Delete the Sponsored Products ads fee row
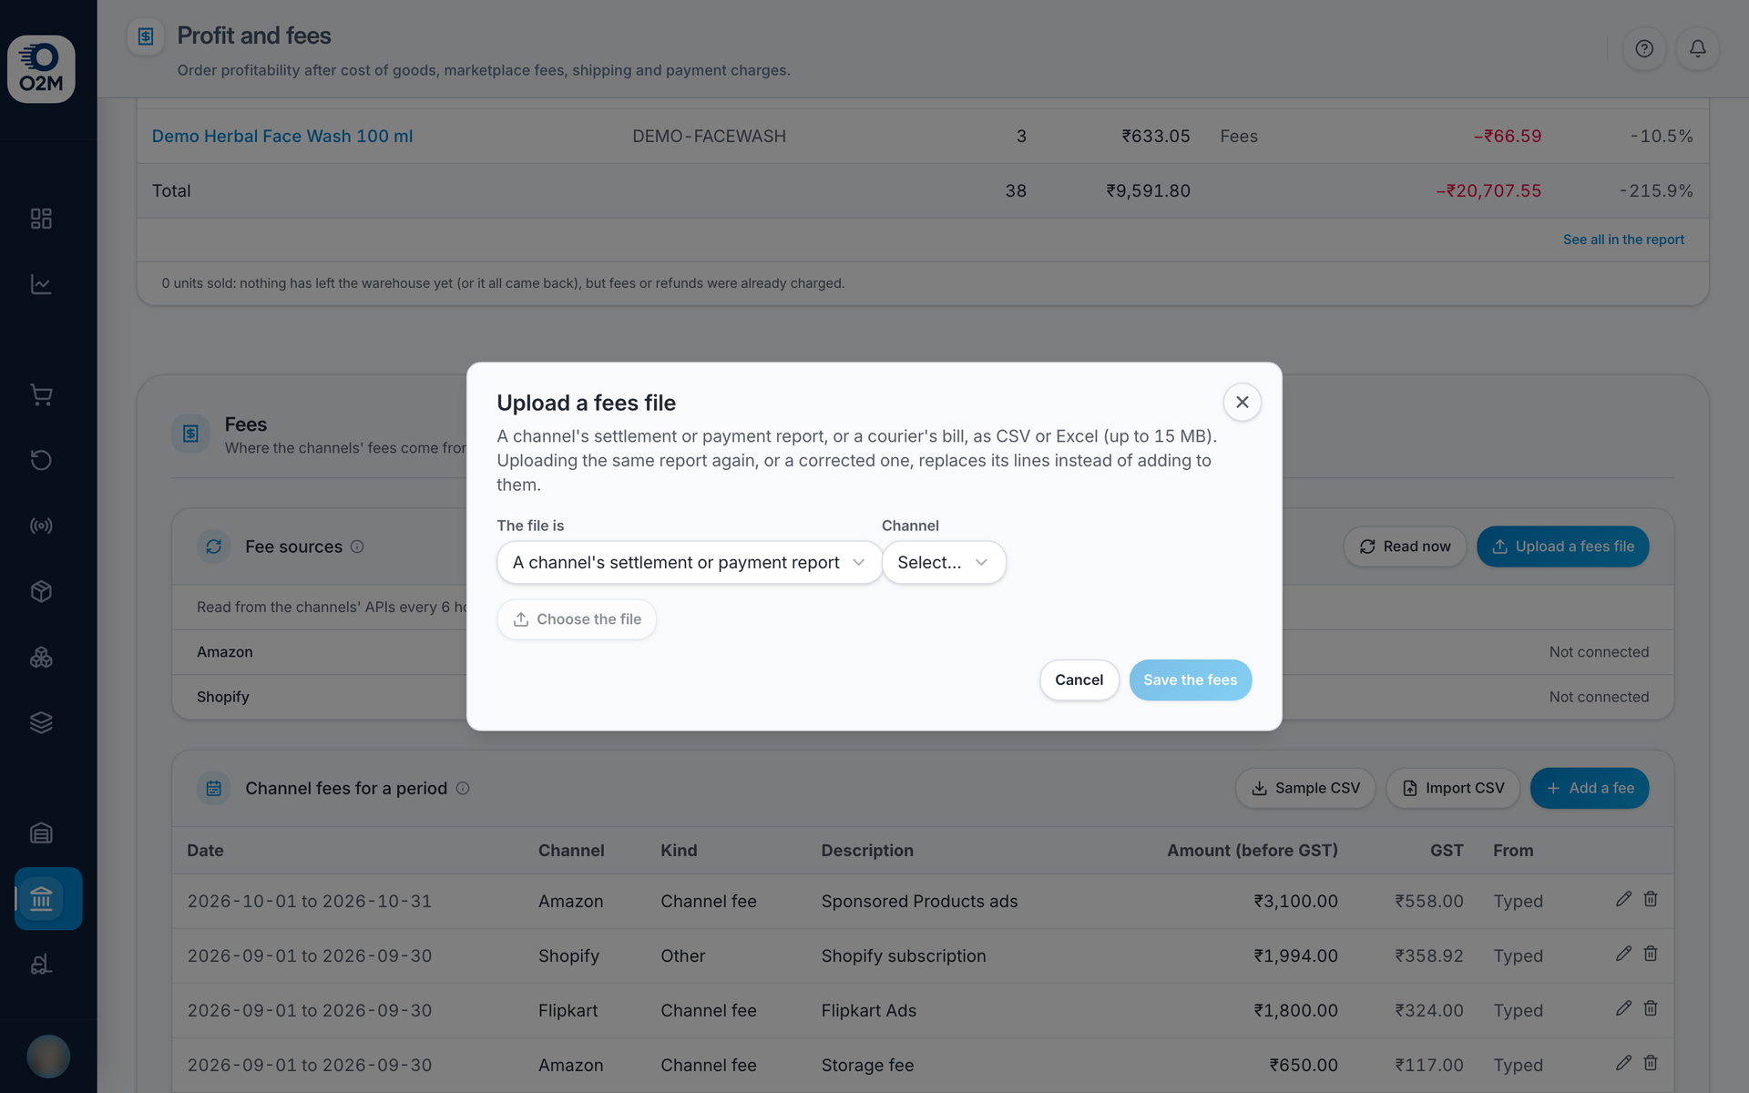Viewport: 1749px width, 1093px height. 1650,899
